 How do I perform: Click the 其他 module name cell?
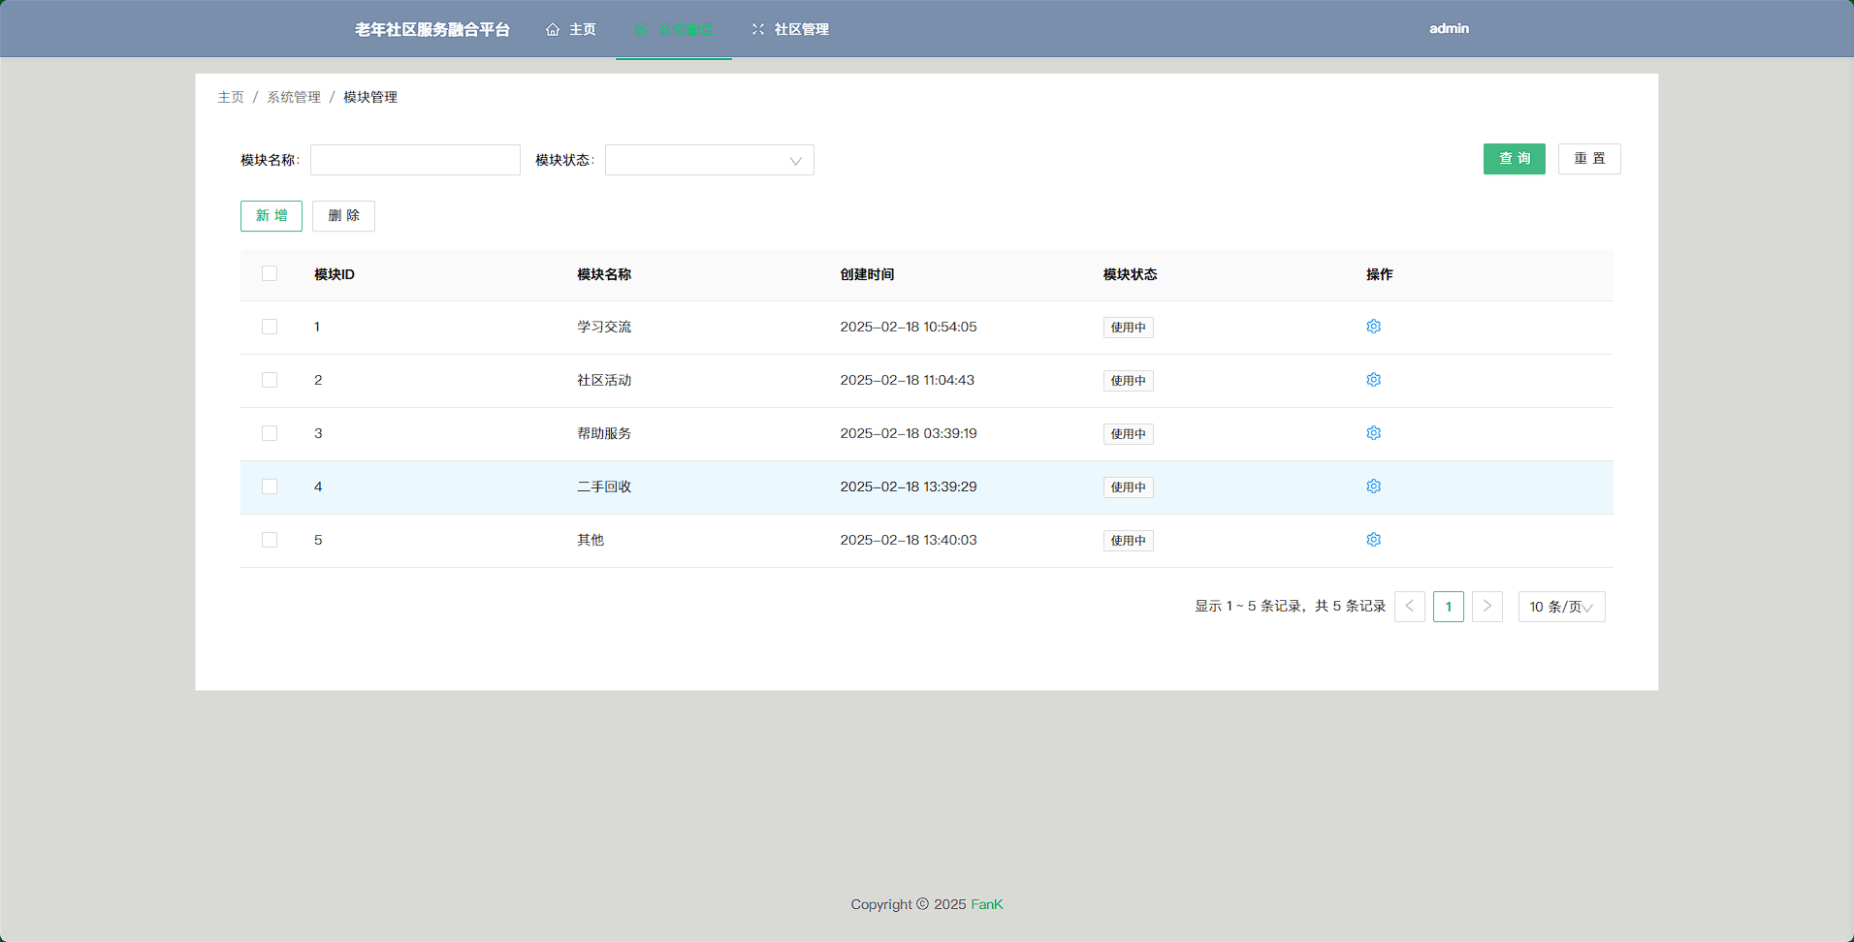591,540
